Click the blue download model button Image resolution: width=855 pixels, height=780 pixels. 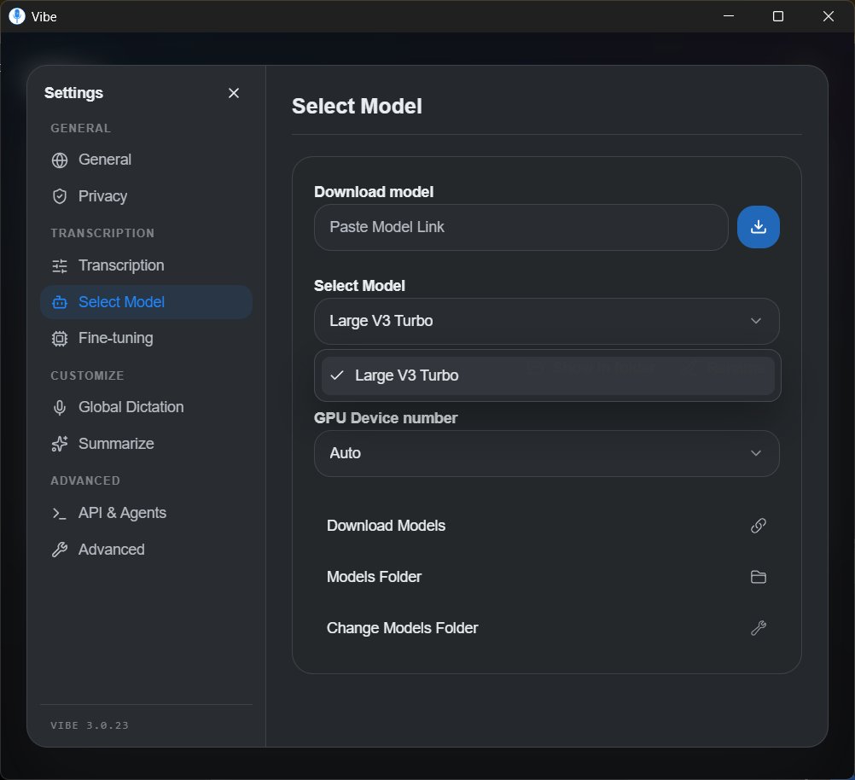click(758, 227)
